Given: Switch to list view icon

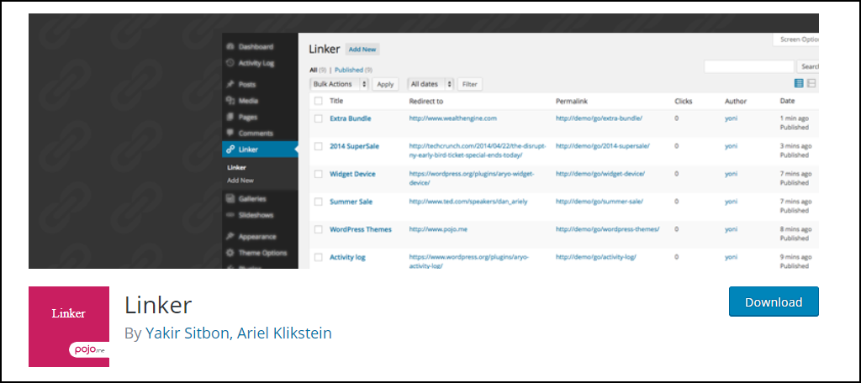Looking at the screenshot, I should coord(799,83).
